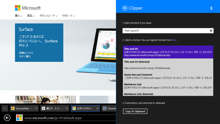
Task: Select the Title and Url format
Action: 168,52
